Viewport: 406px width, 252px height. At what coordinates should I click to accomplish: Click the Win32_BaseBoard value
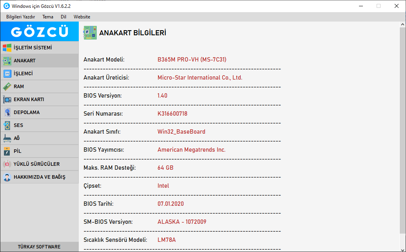(x=181, y=132)
